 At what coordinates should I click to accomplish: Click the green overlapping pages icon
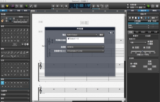coord(148,6)
